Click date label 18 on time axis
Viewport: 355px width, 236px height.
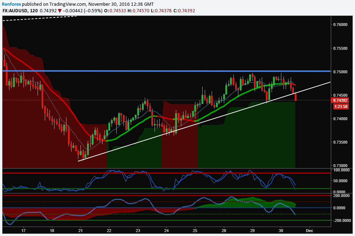point(52,231)
